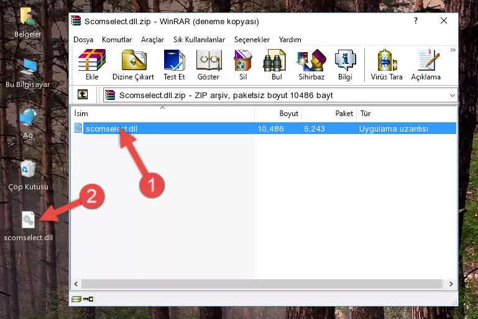Click the Bilgi (info) toolbar icon
The image size is (478, 319).
tap(345, 60)
